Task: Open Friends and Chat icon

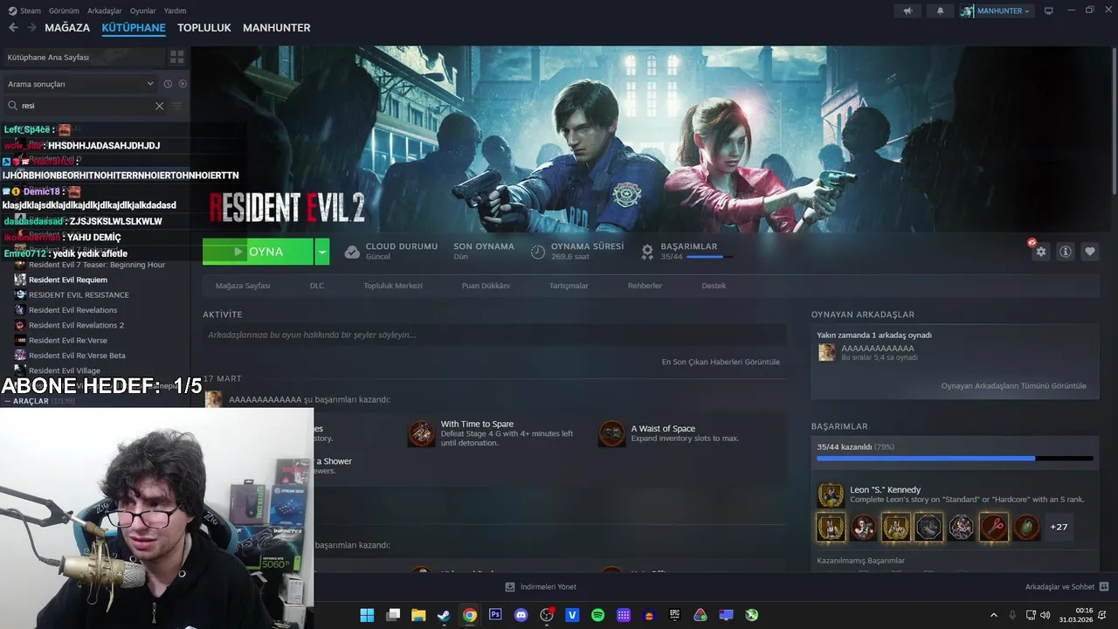Action: tap(1104, 586)
